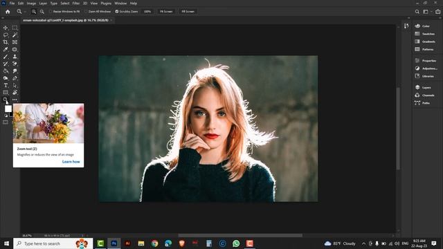Screen dimensions: 443x249
Task: Open the File menu
Action: click(x=12, y=3)
